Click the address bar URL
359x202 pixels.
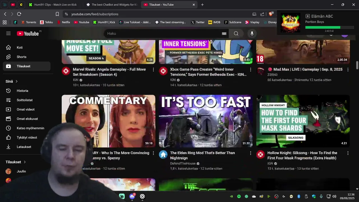95,14
